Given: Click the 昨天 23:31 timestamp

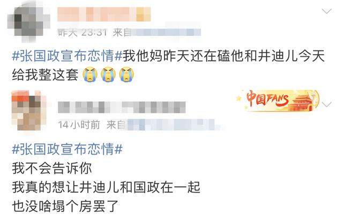Looking at the screenshot, I should pos(83,33).
